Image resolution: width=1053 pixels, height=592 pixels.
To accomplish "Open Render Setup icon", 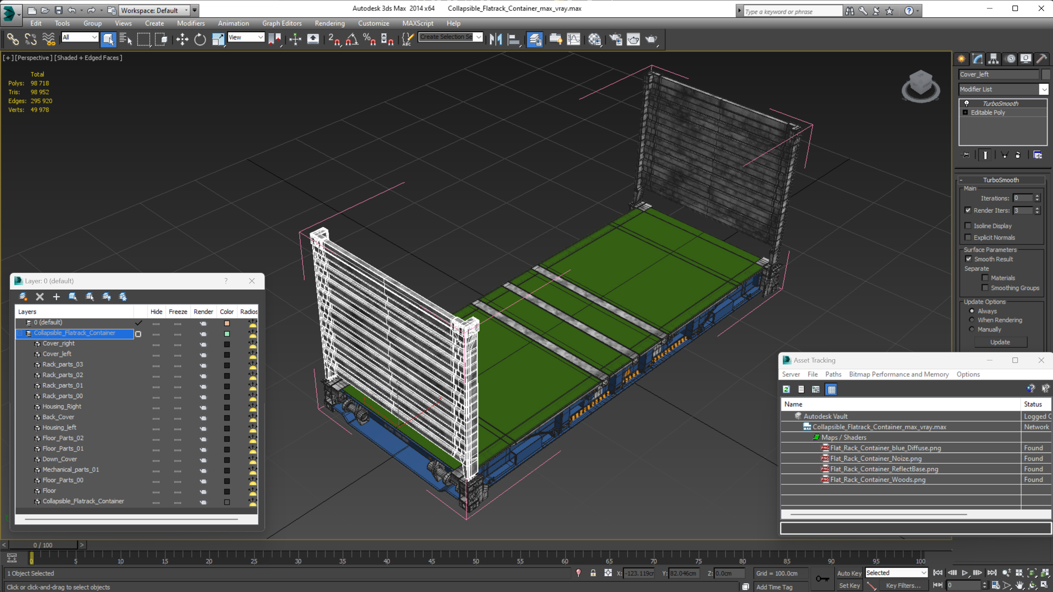I will click(x=615, y=39).
